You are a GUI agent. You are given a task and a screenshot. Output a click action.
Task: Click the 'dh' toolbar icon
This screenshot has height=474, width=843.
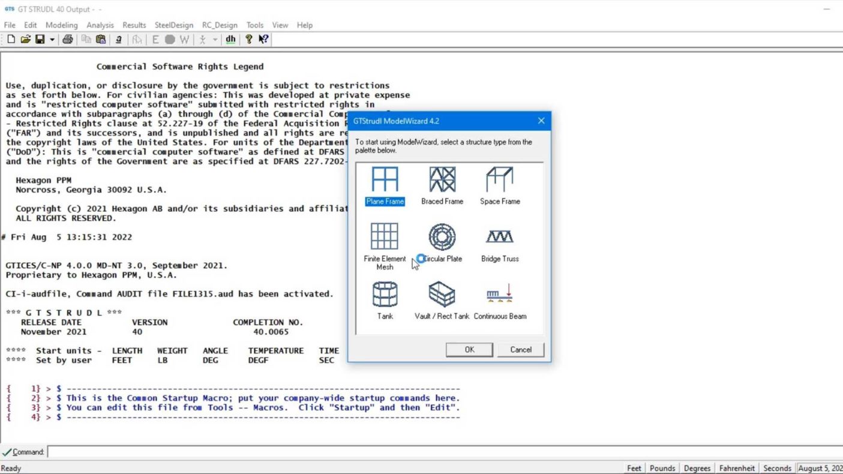(x=230, y=40)
